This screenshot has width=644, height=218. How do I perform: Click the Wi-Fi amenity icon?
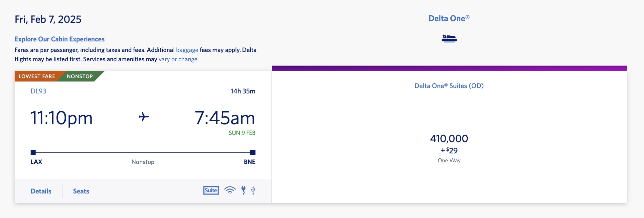tap(229, 191)
